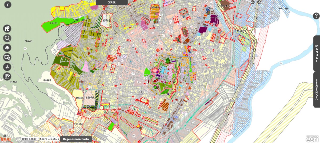Open the map layers list
Screen dimensions: 320x143
tap(7, 48)
